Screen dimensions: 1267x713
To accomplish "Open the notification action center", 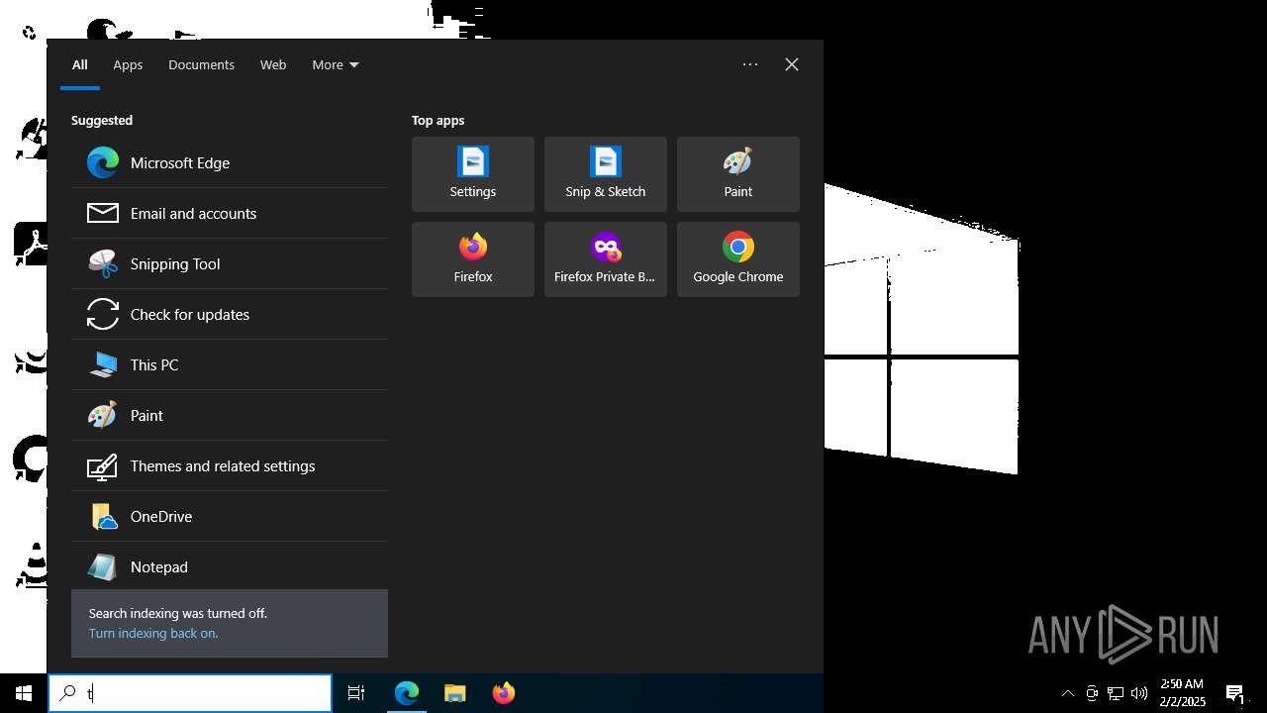I will point(1235,693).
